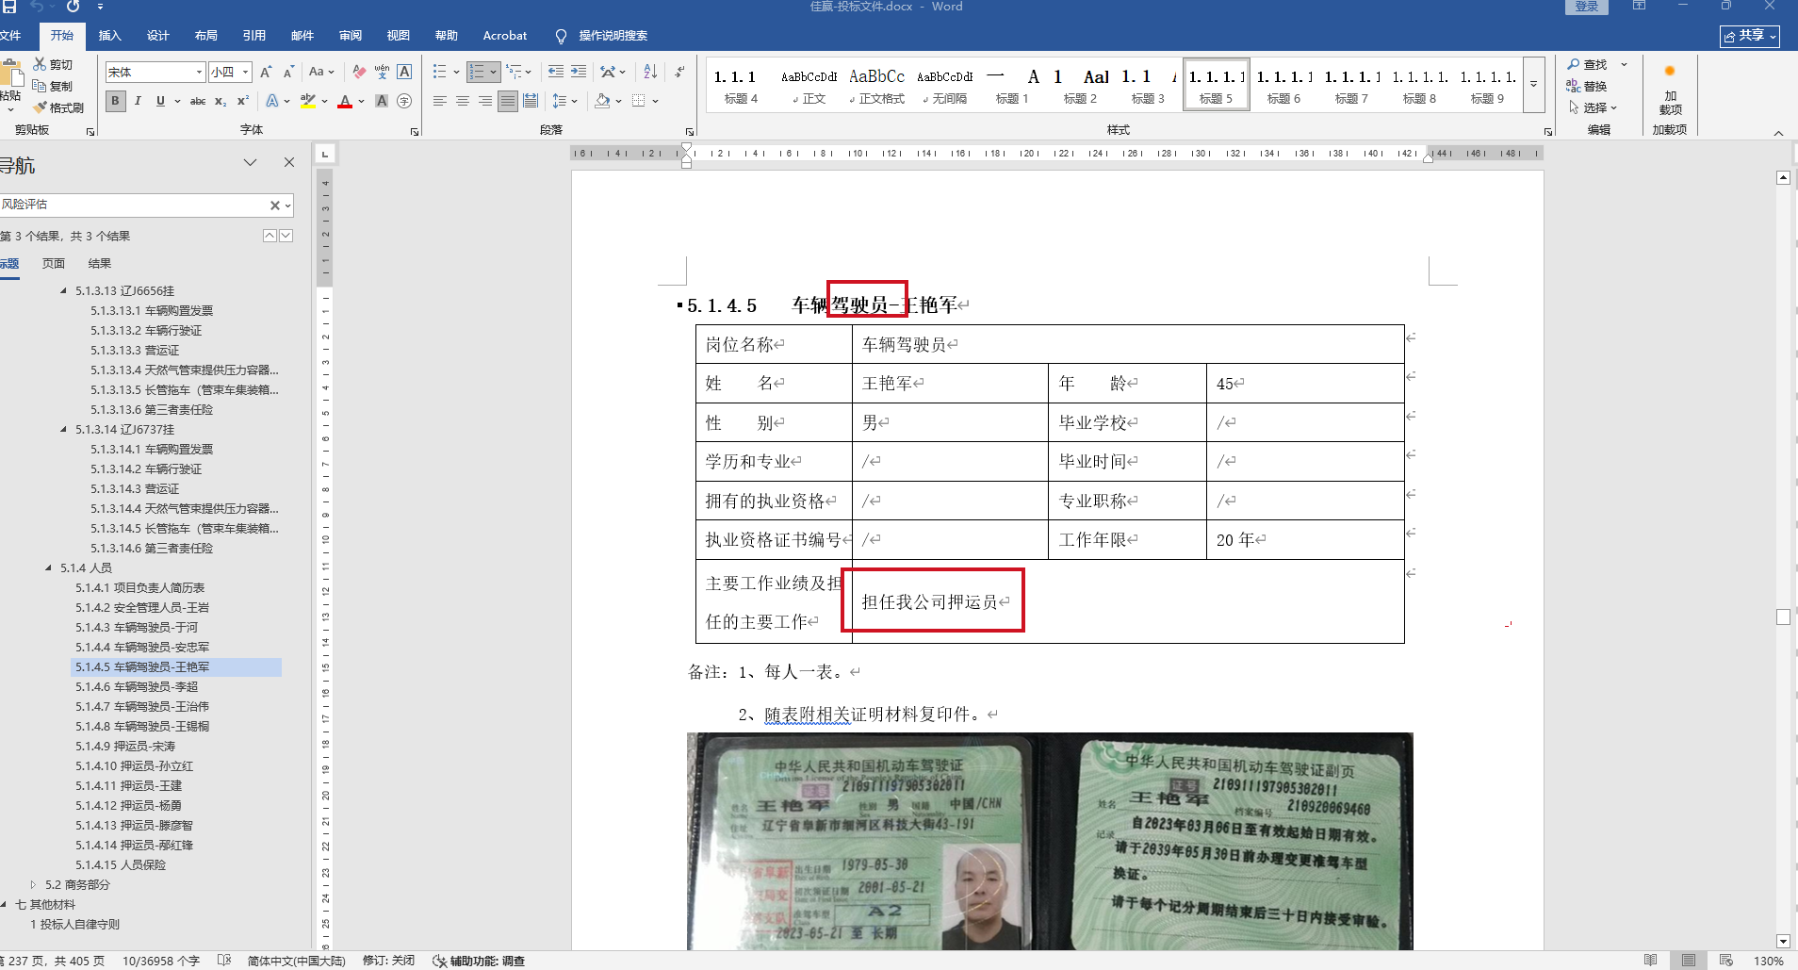Switch to web layout view in status bar
This screenshot has height=970, width=1798.
pos(1725,961)
